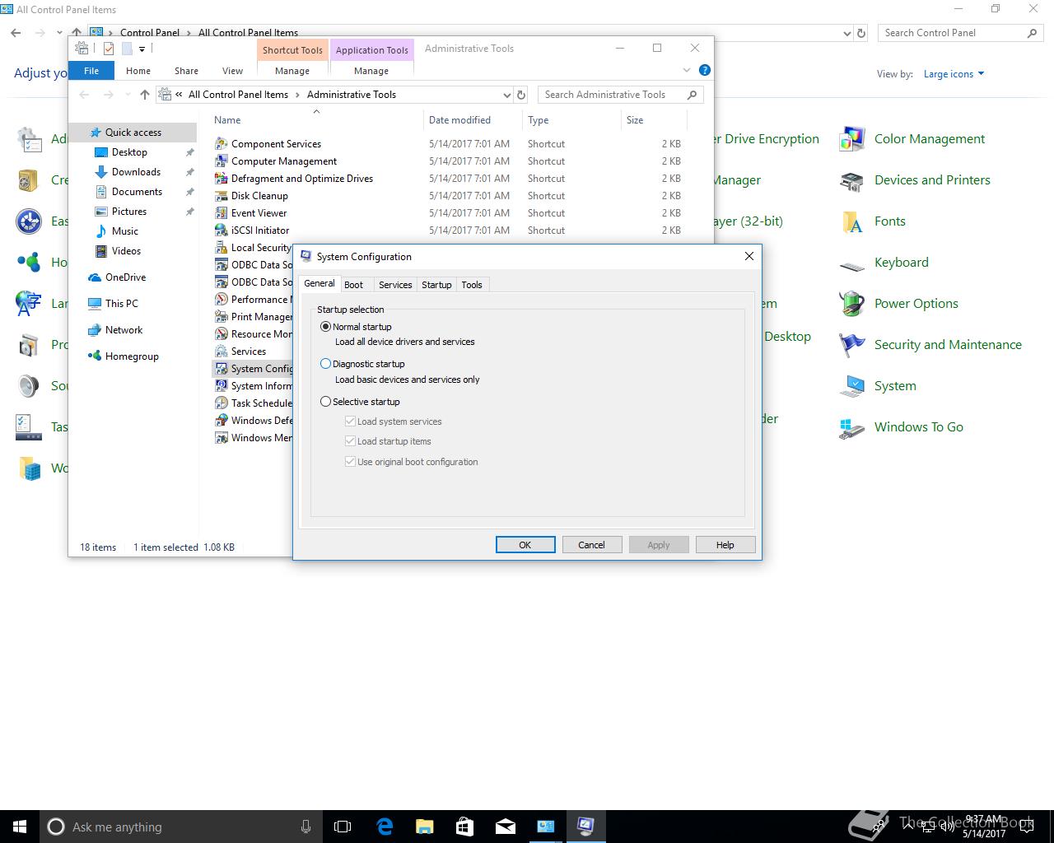Select the Selective startup option
The image size is (1054, 843).
pos(325,402)
